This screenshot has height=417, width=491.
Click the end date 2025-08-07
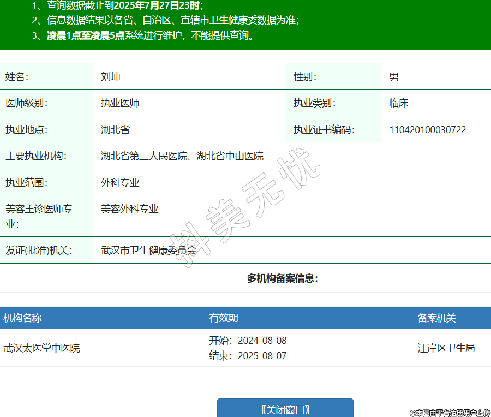(262, 356)
